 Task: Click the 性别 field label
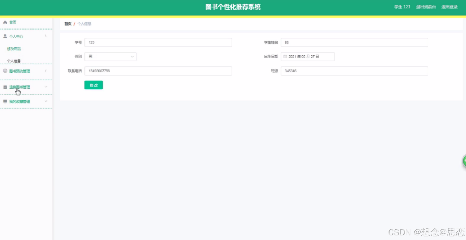[78, 57]
